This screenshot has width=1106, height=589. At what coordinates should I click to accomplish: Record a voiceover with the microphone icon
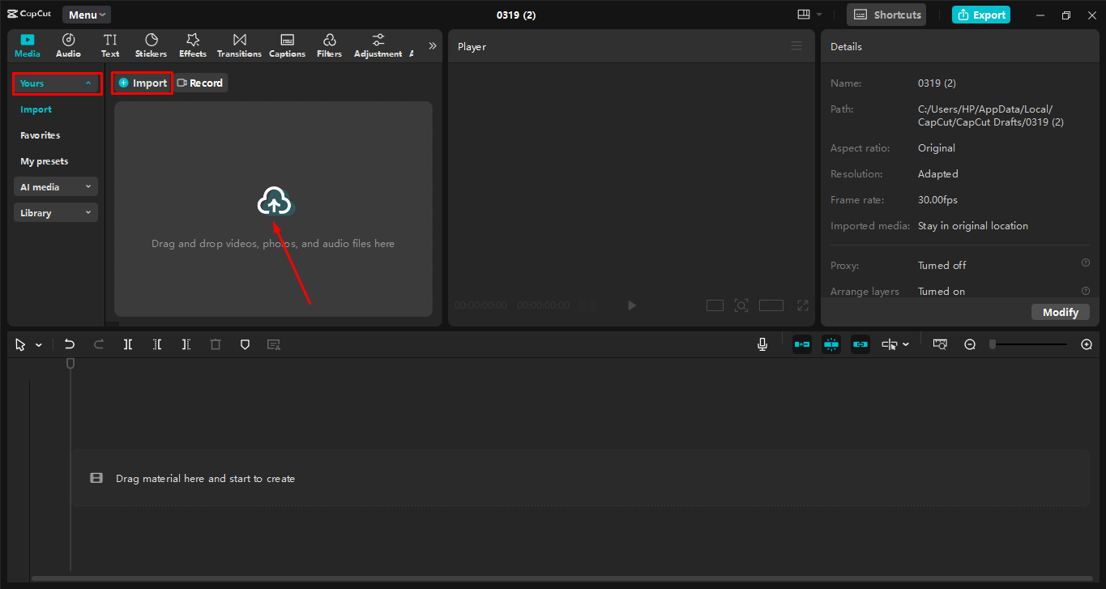point(762,344)
